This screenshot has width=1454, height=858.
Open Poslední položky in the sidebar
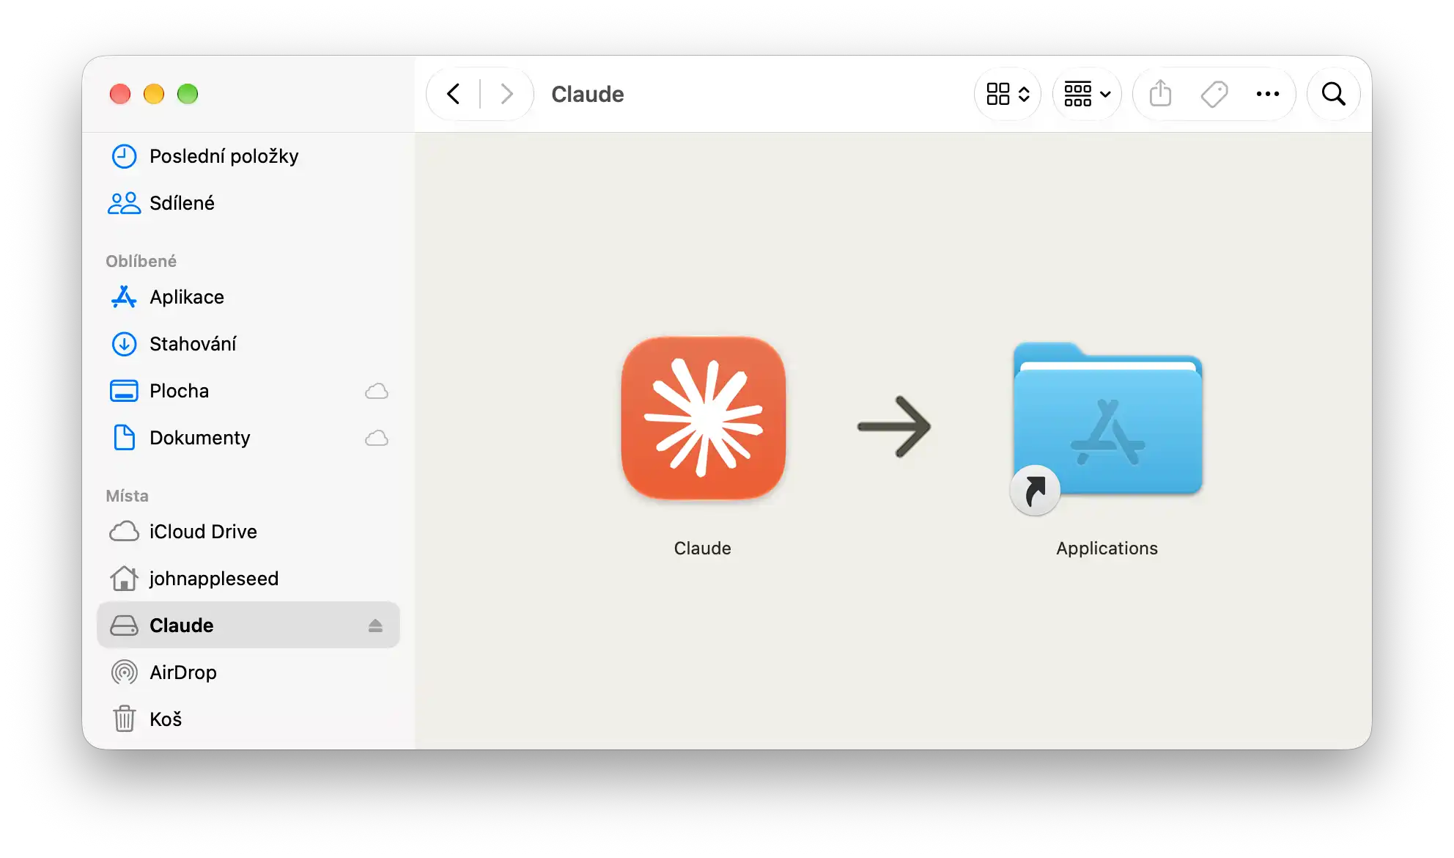point(248,156)
